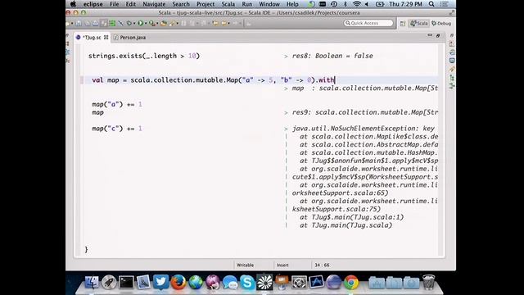Viewport: 524px width, 295px height.
Task: Switch to the Person.java editor tab
Action: 130,38
